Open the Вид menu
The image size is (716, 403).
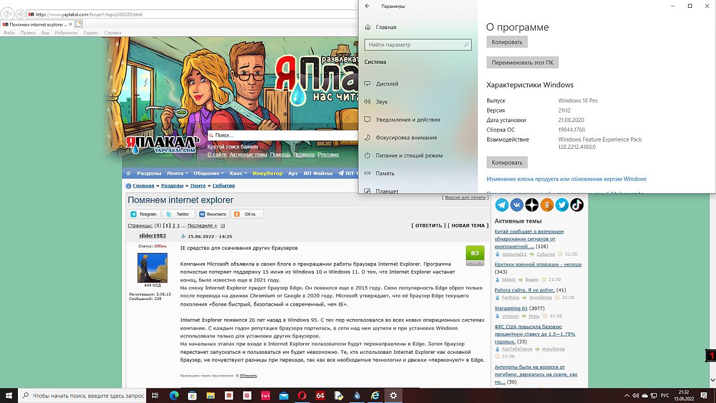point(45,33)
